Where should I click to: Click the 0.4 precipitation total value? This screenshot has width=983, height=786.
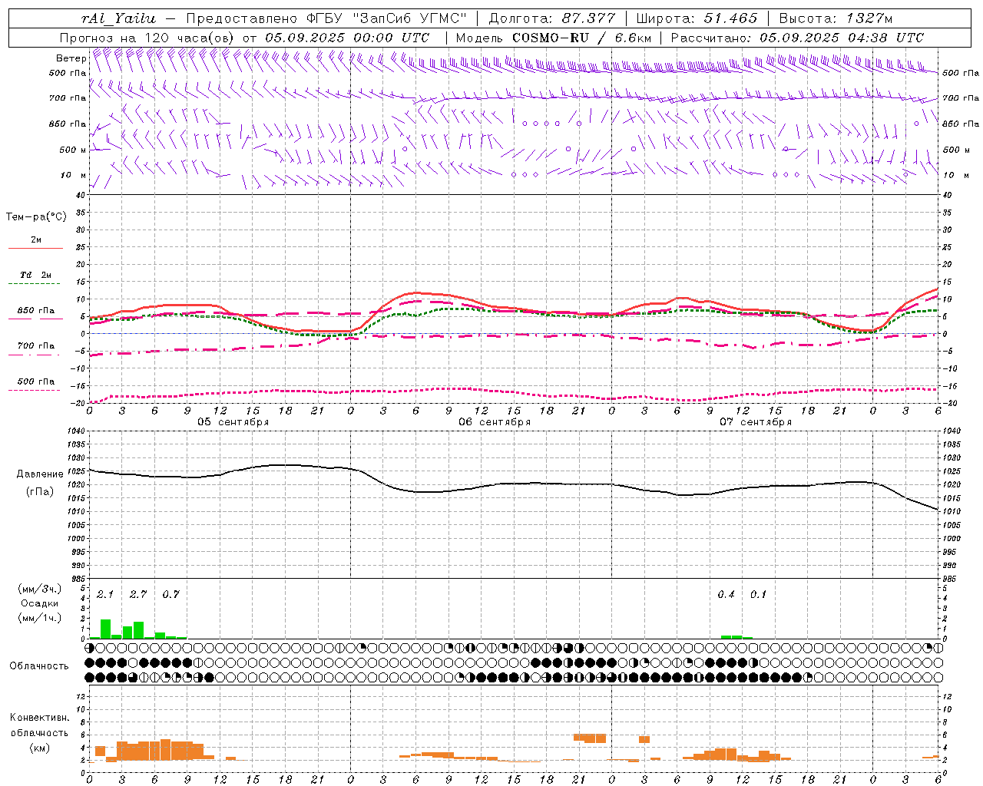click(x=726, y=595)
